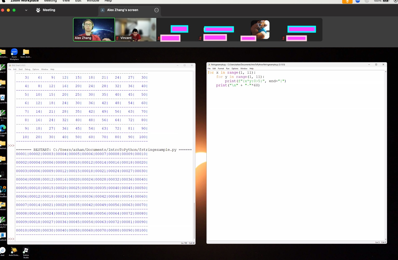Screen dimensions: 398x260
Task: Click the last shell prompt >>> line
Action: 11,239
